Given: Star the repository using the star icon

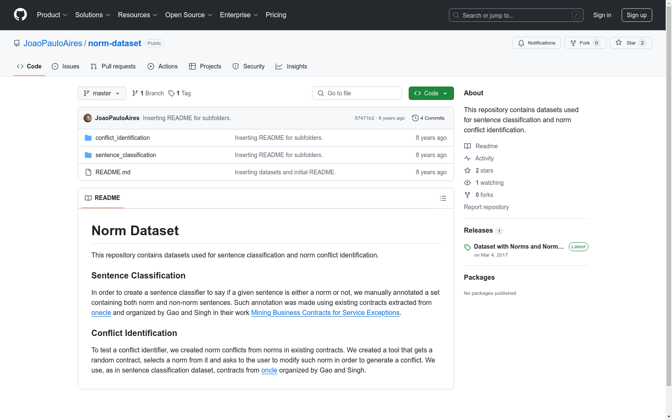Looking at the screenshot, I should 619,42.
